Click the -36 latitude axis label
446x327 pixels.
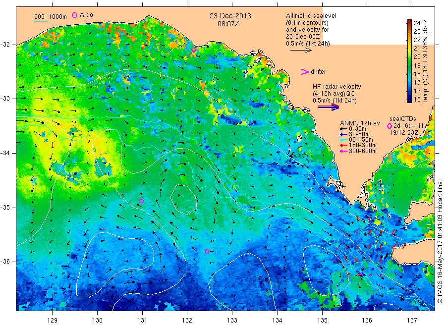[5, 261]
